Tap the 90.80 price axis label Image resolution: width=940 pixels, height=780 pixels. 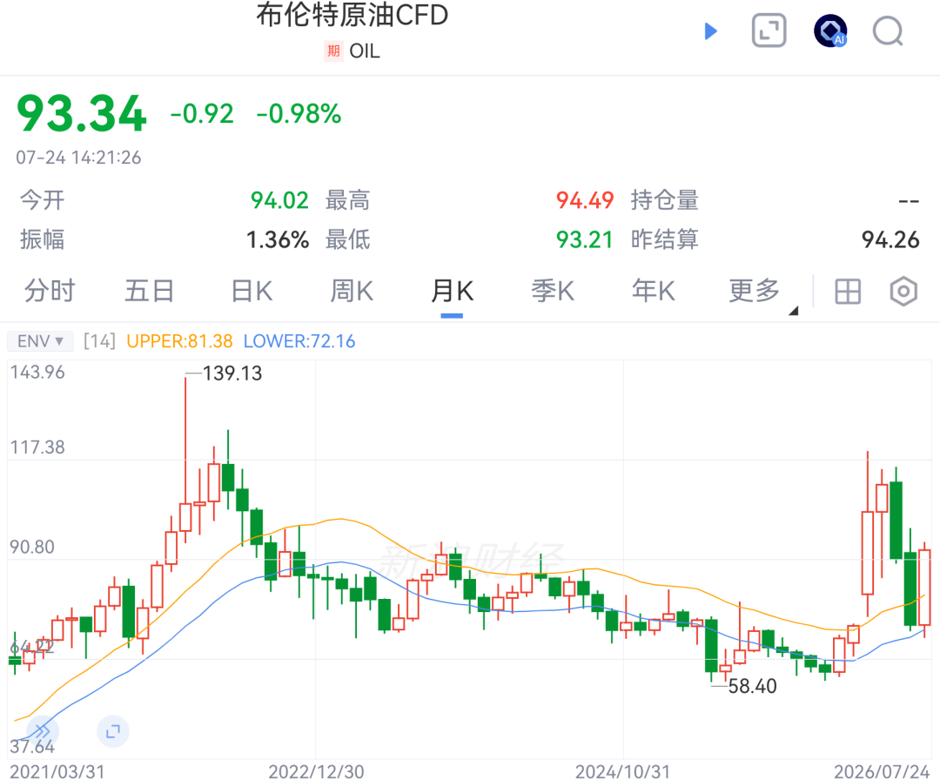pyautogui.click(x=32, y=547)
